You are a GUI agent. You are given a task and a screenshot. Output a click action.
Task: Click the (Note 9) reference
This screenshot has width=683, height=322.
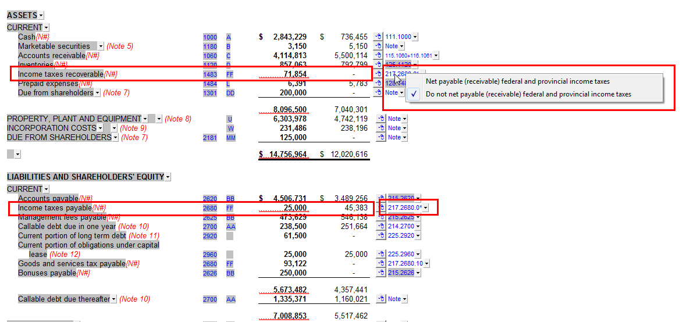point(133,128)
